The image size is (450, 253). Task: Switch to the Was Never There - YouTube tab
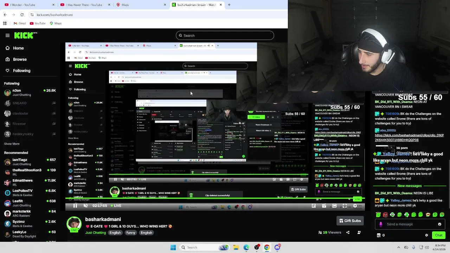[85, 5]
